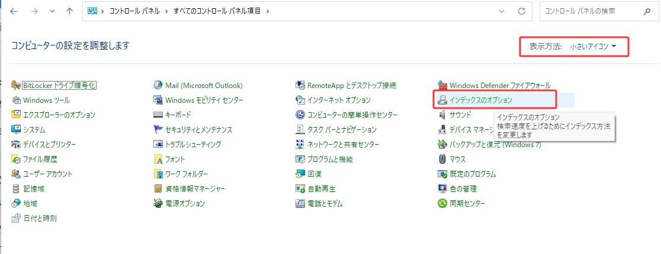This screenshot has width=661, height=254.
Task: Expand chevron after コントロール パネル breadcrumb
Action: pos(166,11)
